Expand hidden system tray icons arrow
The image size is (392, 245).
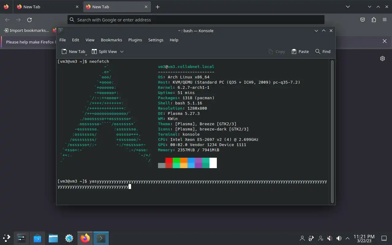[x=348, y=238]
